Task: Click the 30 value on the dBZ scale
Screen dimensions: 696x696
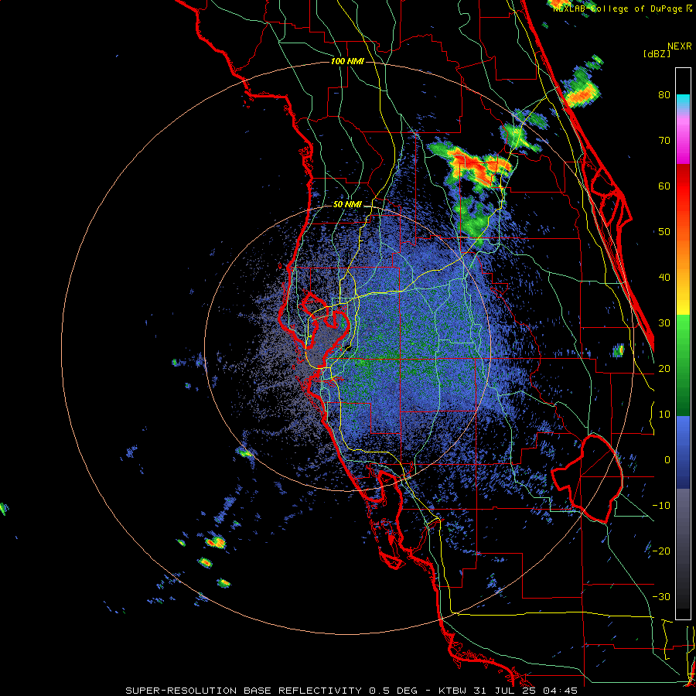Action: coord(664,322)
